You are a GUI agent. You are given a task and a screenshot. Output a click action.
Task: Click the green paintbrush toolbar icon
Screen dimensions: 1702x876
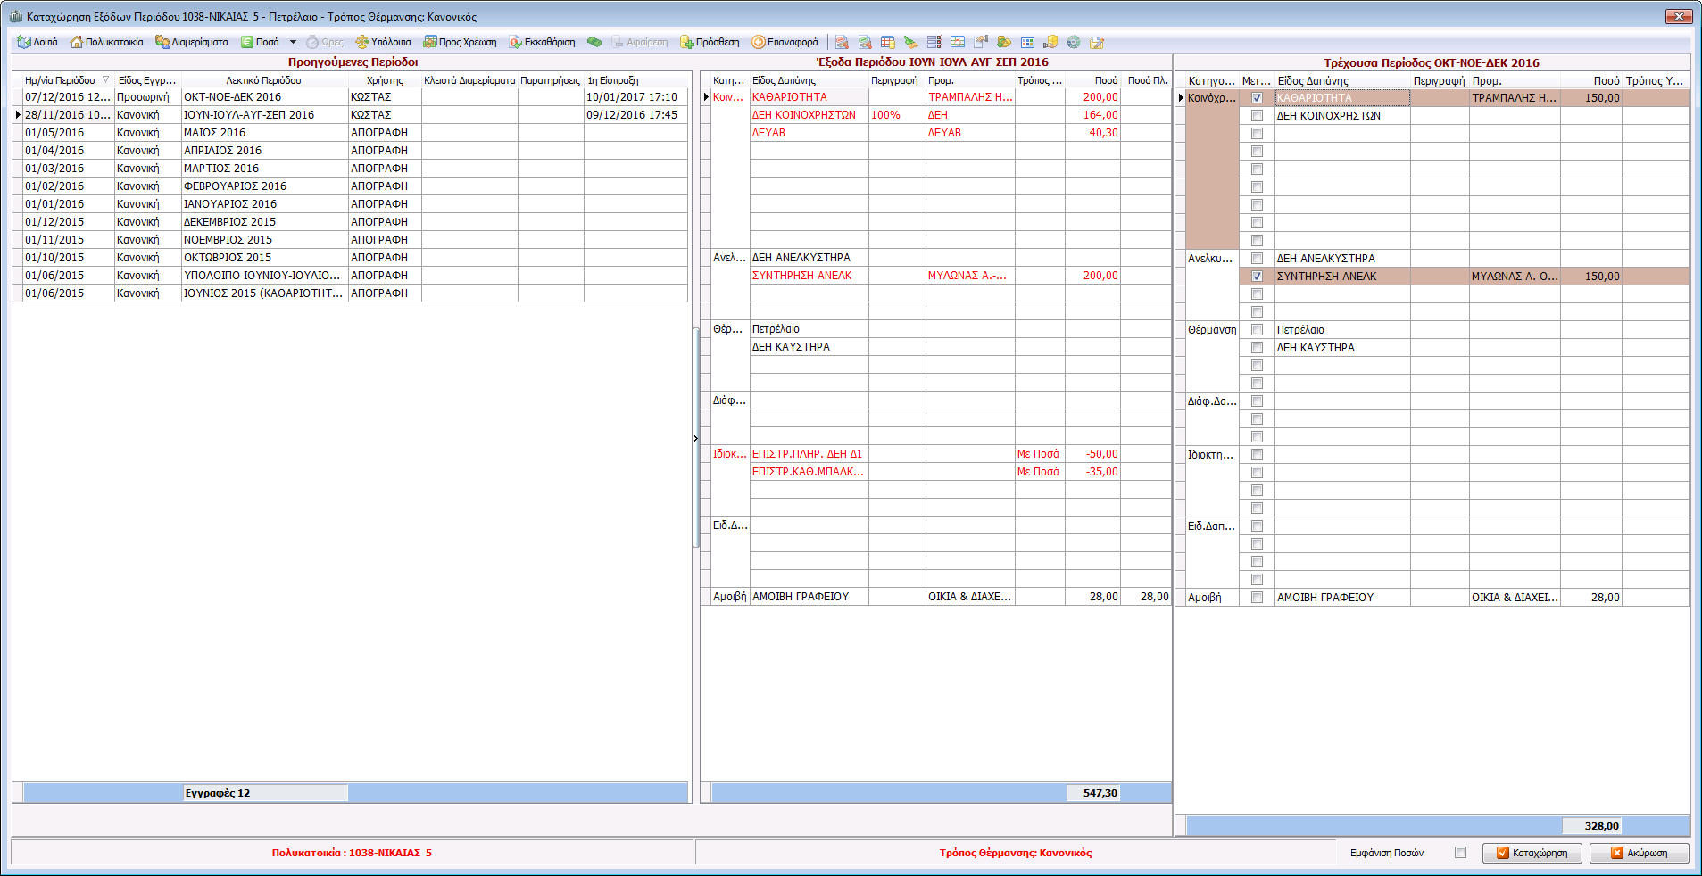tap(911, 42)
